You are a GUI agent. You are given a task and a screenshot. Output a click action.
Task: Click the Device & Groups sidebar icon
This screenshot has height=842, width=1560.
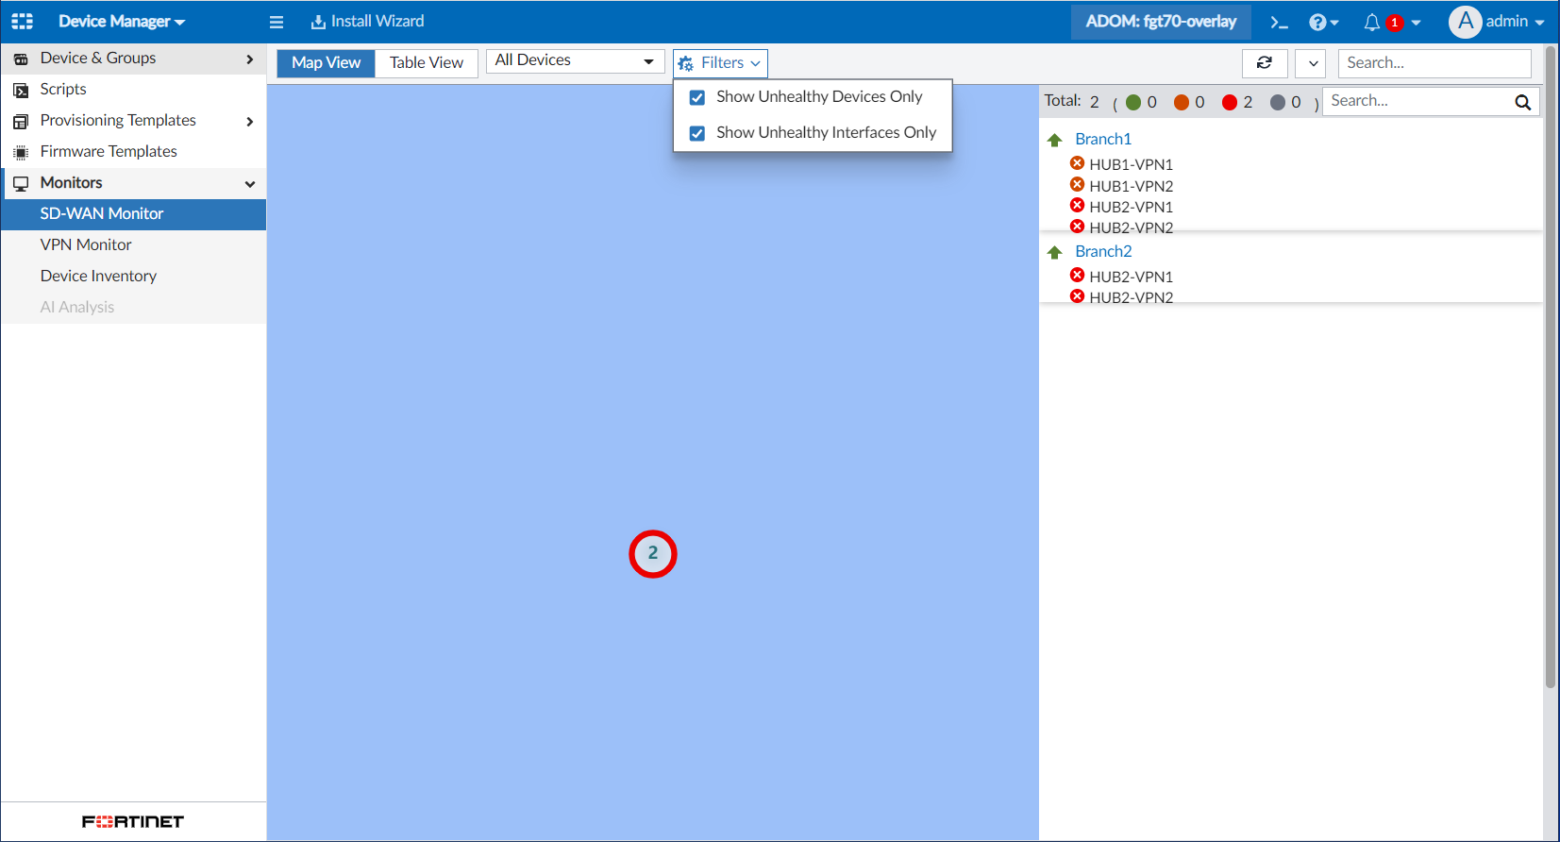(x=21, y=59)
